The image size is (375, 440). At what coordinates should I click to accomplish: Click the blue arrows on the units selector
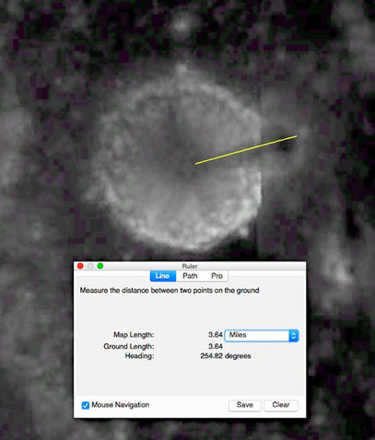tap(294, 335)
